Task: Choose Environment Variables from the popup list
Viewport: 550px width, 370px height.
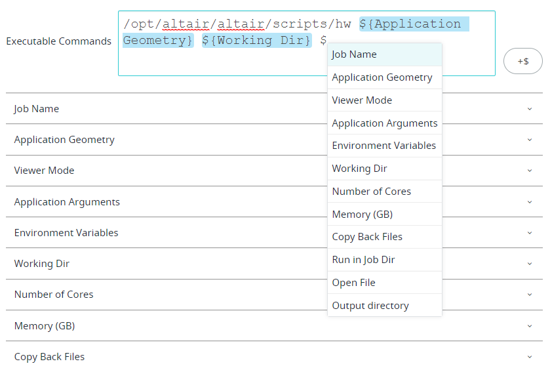Action: coord(384,146)
